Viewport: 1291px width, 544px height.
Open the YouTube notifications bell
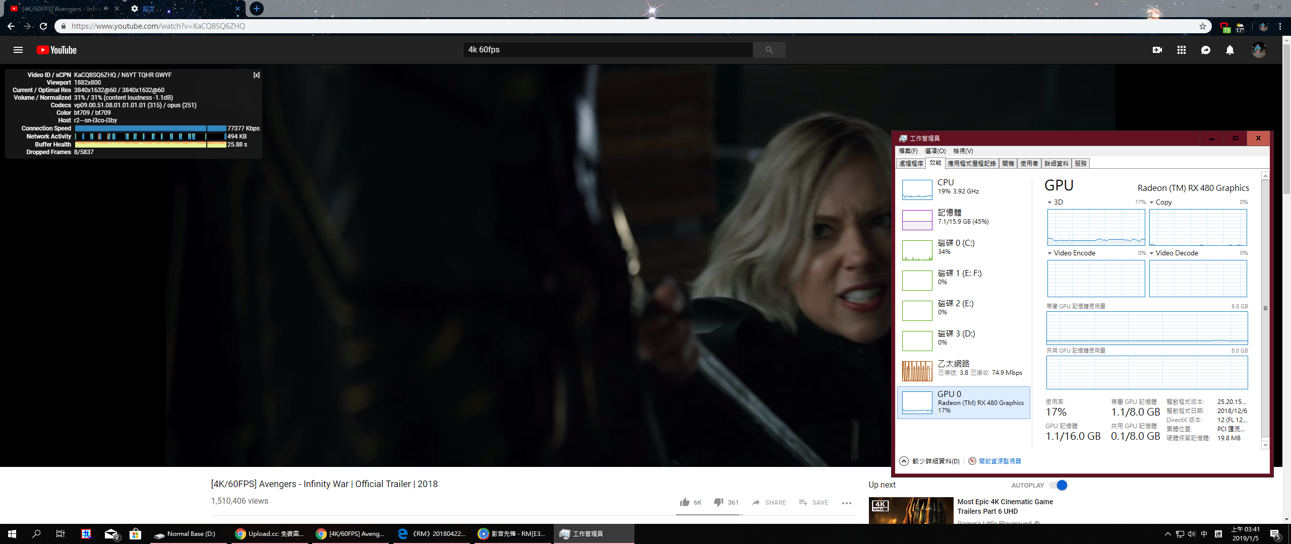[x=1230, y=50]
